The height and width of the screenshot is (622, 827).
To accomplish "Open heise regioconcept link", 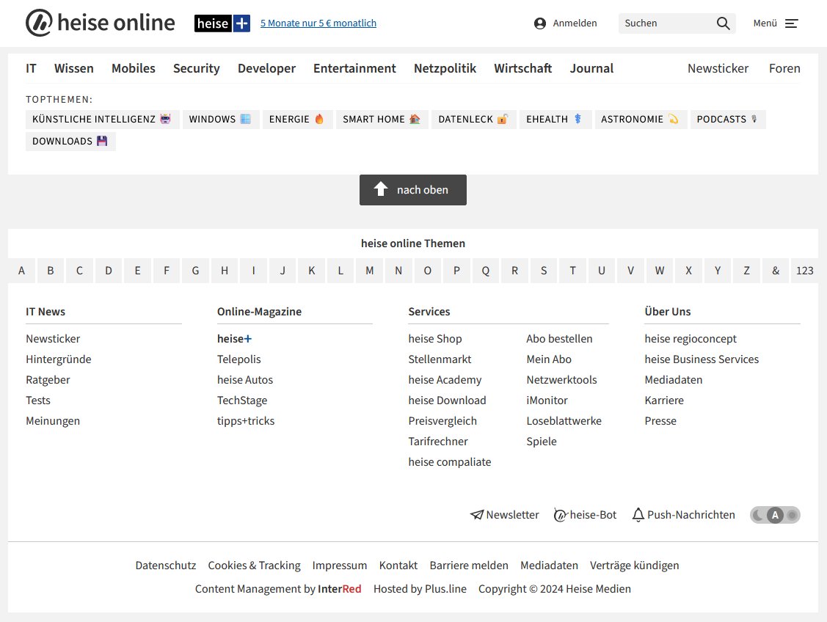I will [x=691, y=338].
